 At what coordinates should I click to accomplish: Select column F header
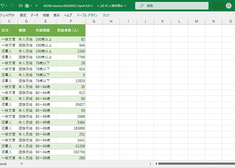pos(71,21)
